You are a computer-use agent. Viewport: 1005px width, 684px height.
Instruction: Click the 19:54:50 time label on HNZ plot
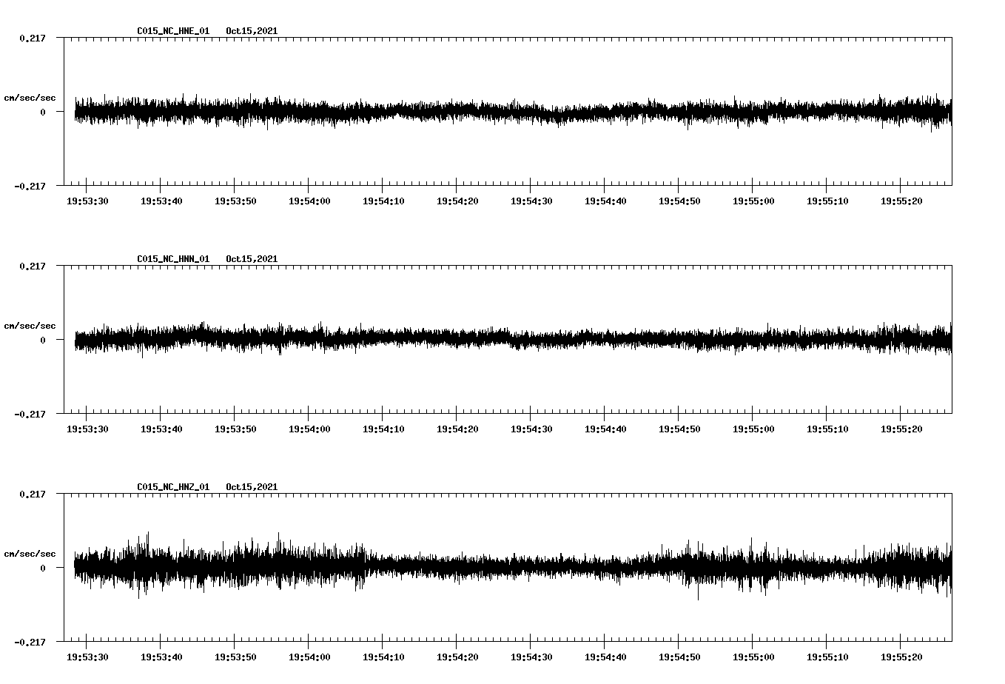click(679, 657)
